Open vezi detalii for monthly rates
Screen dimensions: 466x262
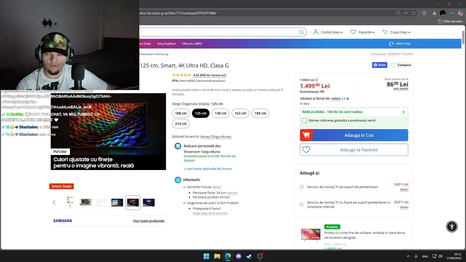pyautogui.click(x=400, y=88)
